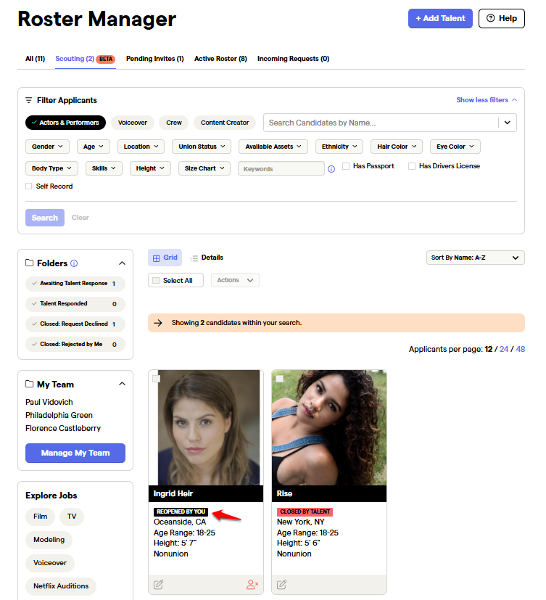Check the Select All box

click(x=156, y=281)
